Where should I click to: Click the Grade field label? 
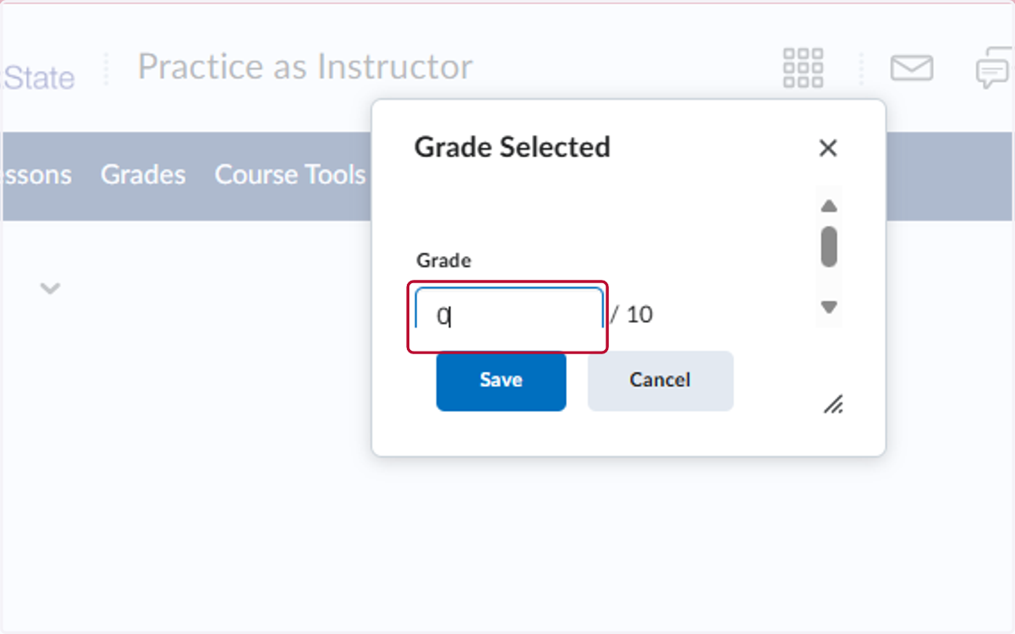[444, 260]
